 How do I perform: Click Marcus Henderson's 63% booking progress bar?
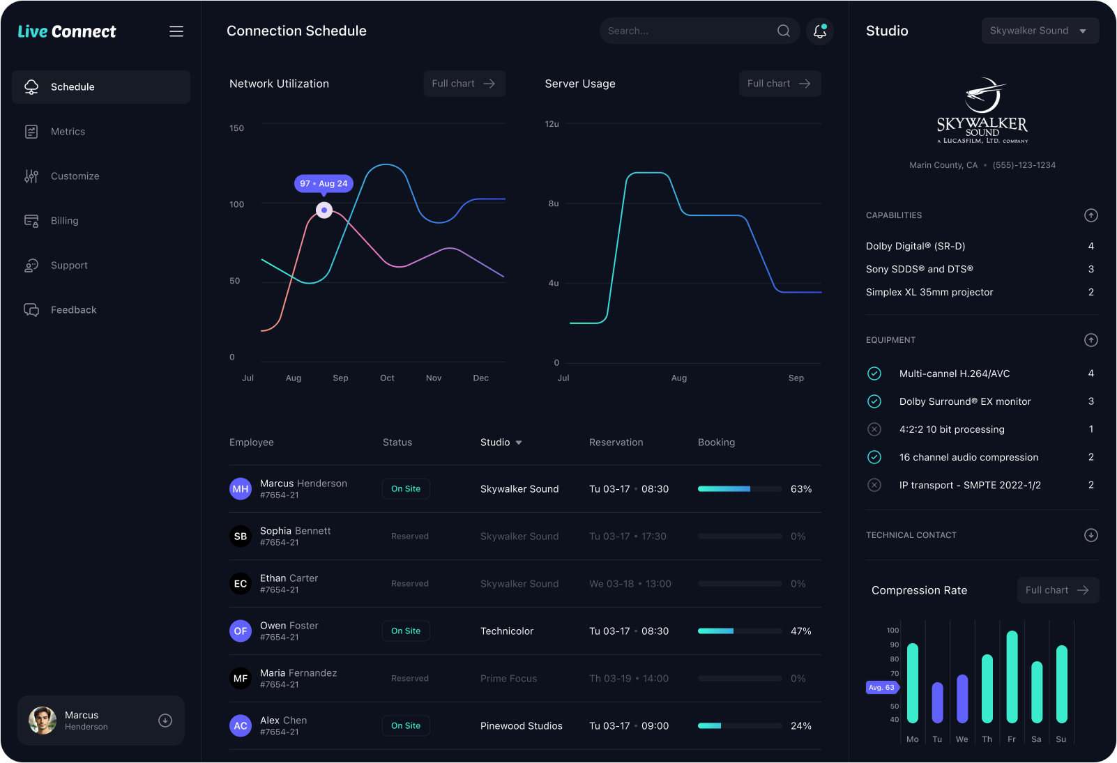coord(739,489)
